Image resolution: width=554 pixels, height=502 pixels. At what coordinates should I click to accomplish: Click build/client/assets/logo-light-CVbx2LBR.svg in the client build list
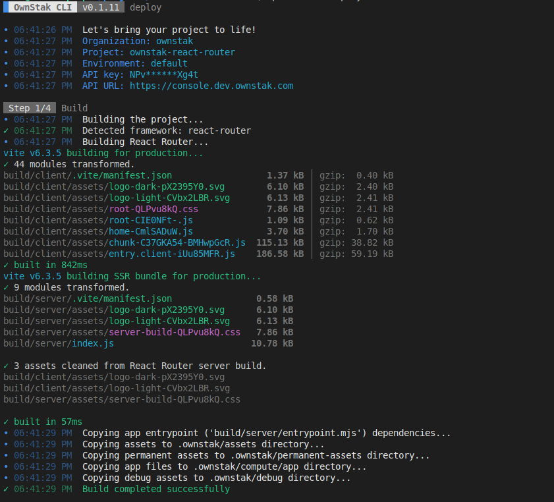pos(117,198)
